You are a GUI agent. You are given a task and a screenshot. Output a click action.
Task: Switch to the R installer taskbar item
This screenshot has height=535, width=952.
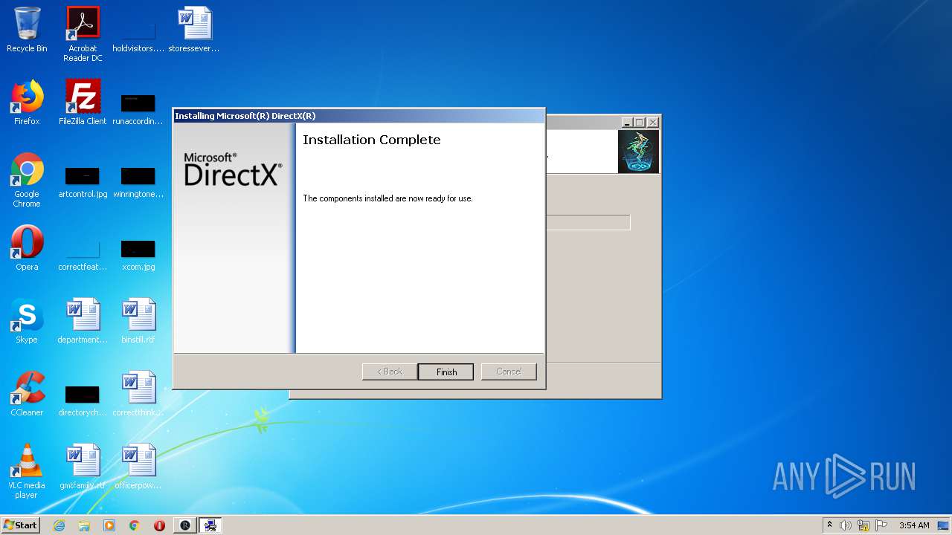[x=185, y=525]
